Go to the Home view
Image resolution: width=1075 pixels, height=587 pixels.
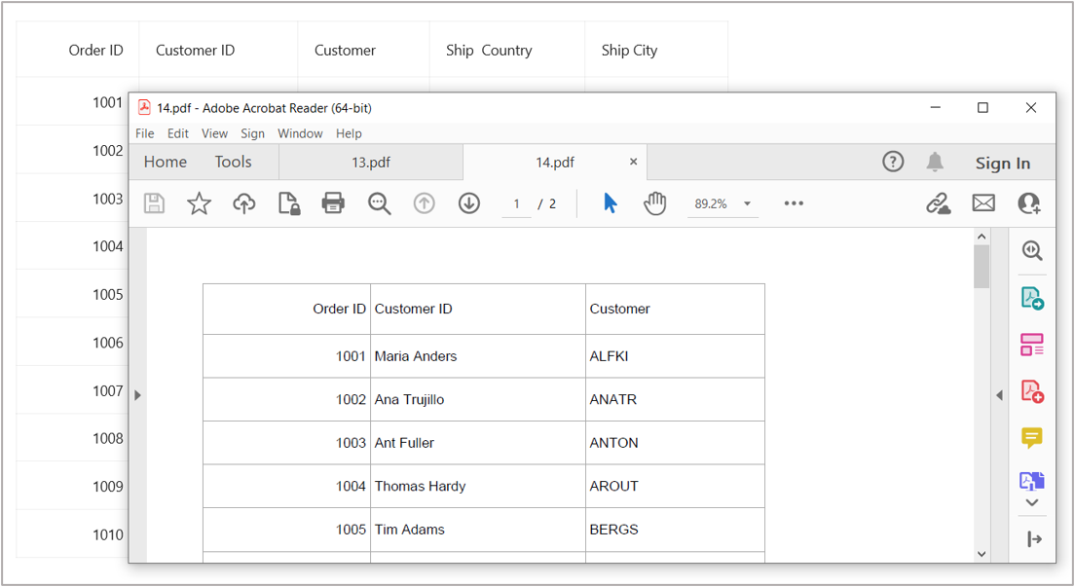(166, 162)
